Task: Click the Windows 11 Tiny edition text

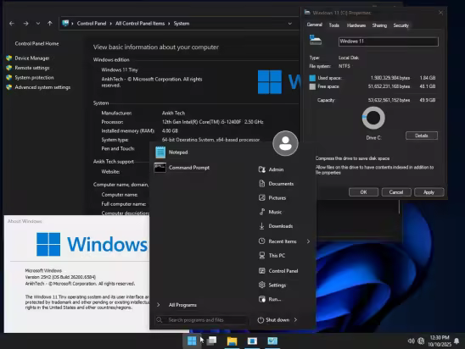Action: pos(120,69)
